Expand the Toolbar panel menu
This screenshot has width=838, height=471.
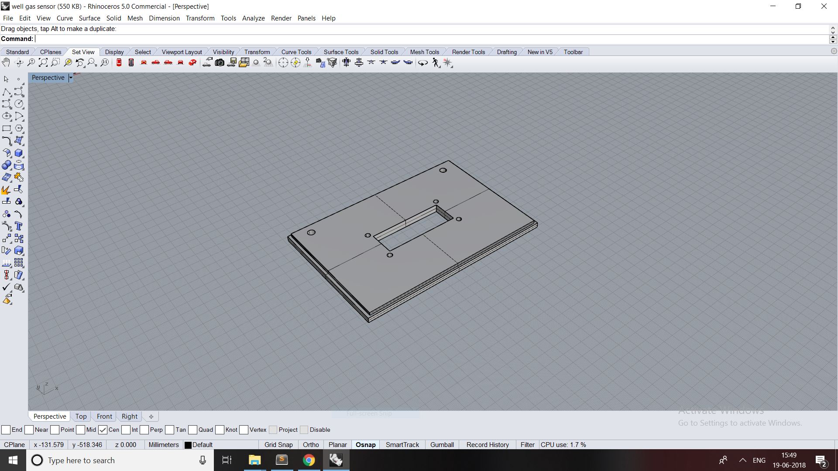573,52
